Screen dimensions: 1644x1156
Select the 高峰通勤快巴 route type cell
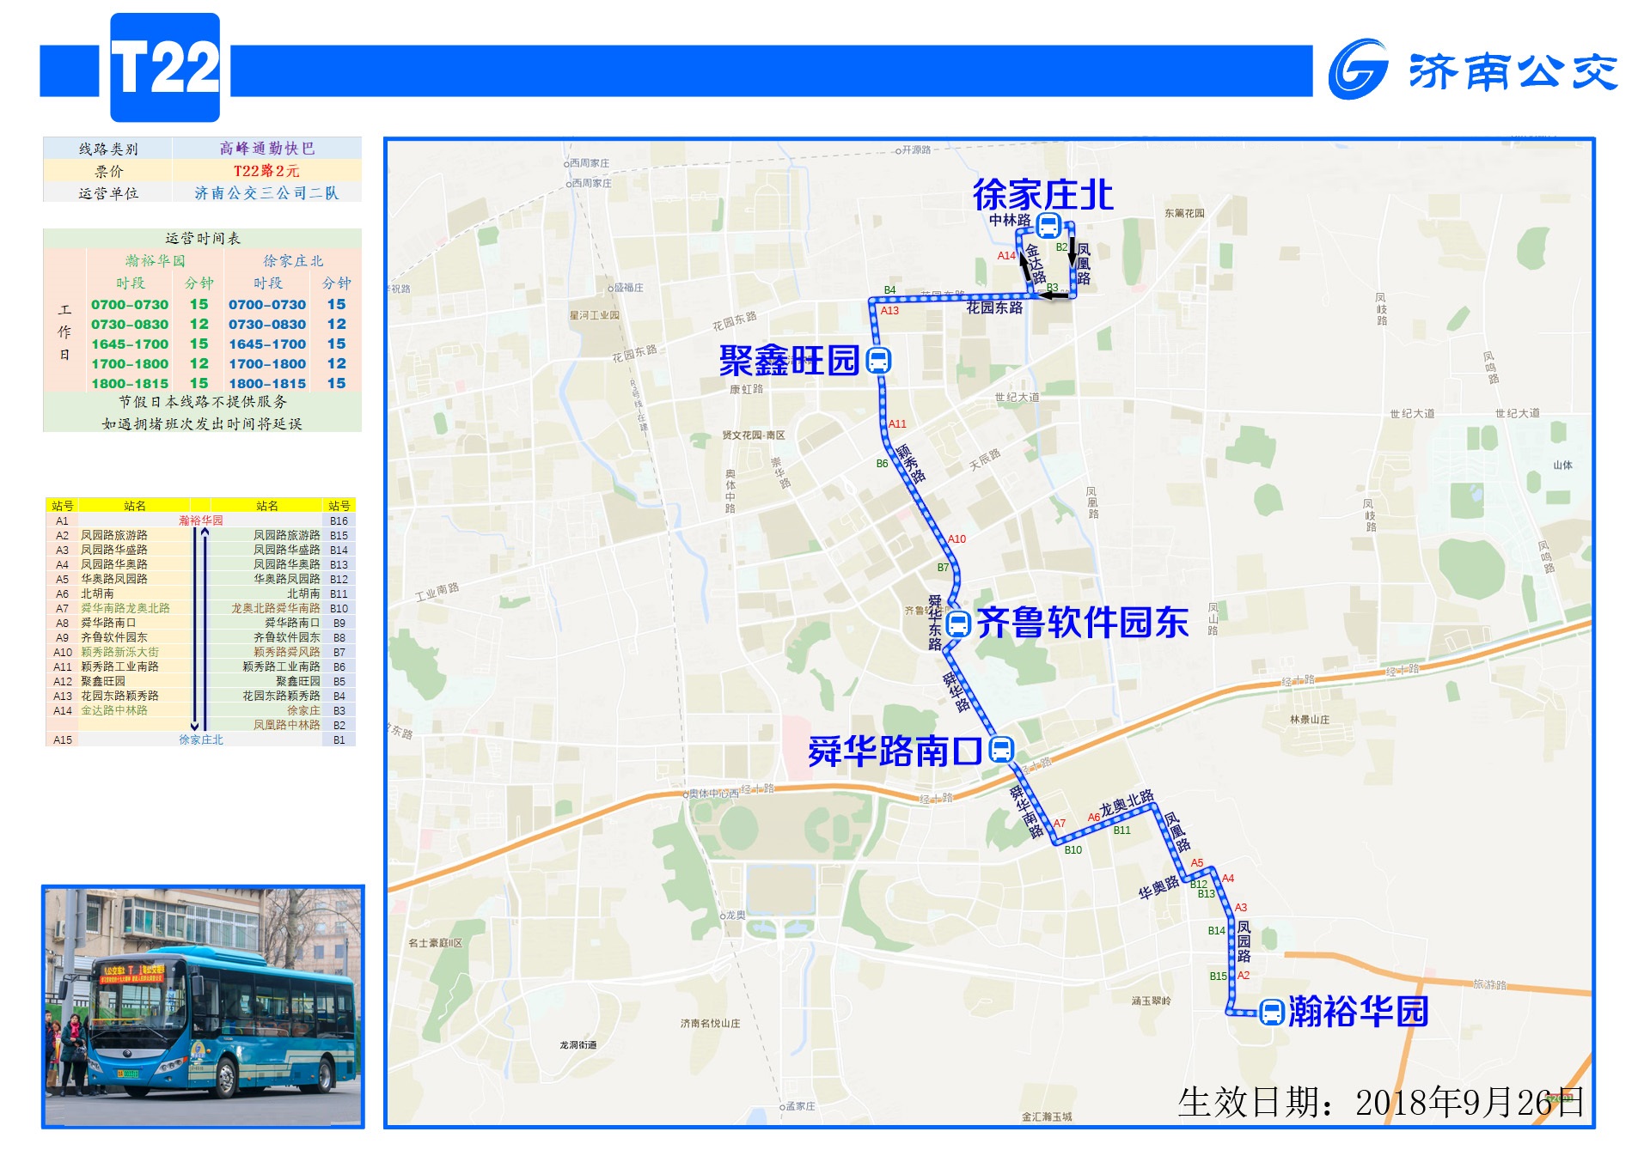(266, 149)
